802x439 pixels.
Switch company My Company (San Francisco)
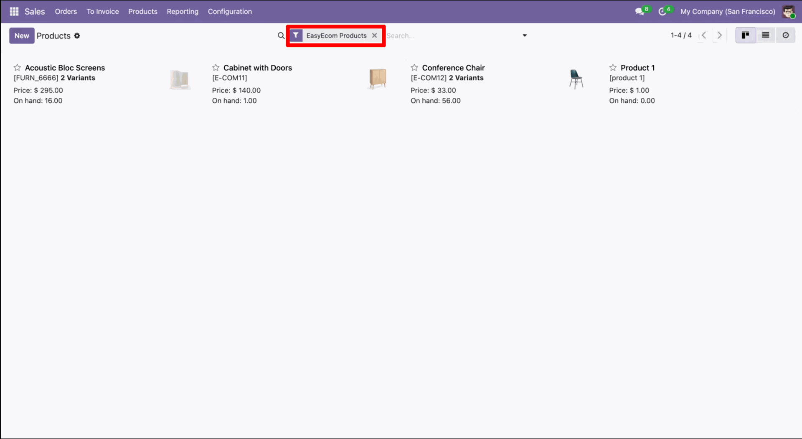pos(728,12)
